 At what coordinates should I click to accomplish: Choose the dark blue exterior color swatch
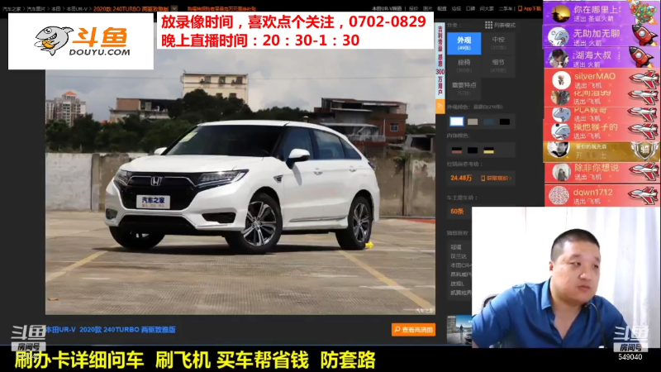point(489,122)
